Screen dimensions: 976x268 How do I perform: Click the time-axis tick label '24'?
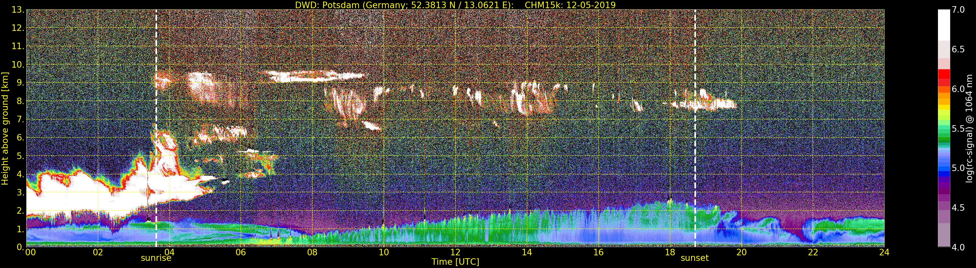pos(884,252)
